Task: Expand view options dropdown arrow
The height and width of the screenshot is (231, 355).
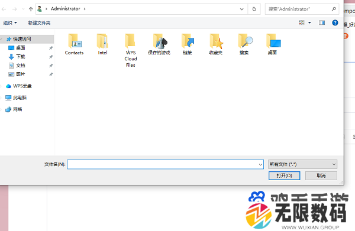Action: (309, 22)
